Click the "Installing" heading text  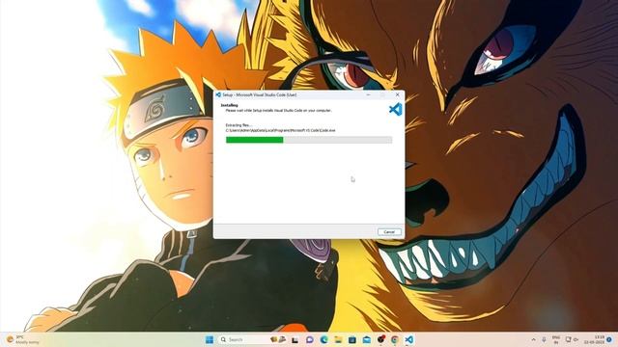click(230, 105)
